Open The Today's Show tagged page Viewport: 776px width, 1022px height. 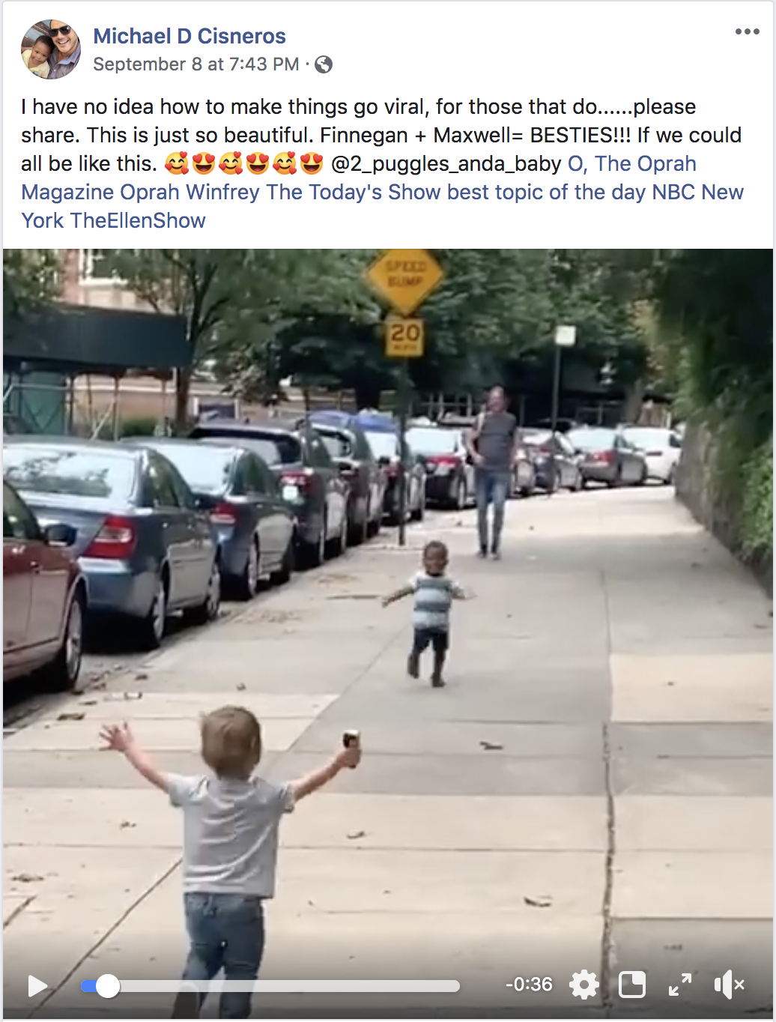tap(354, 192)
